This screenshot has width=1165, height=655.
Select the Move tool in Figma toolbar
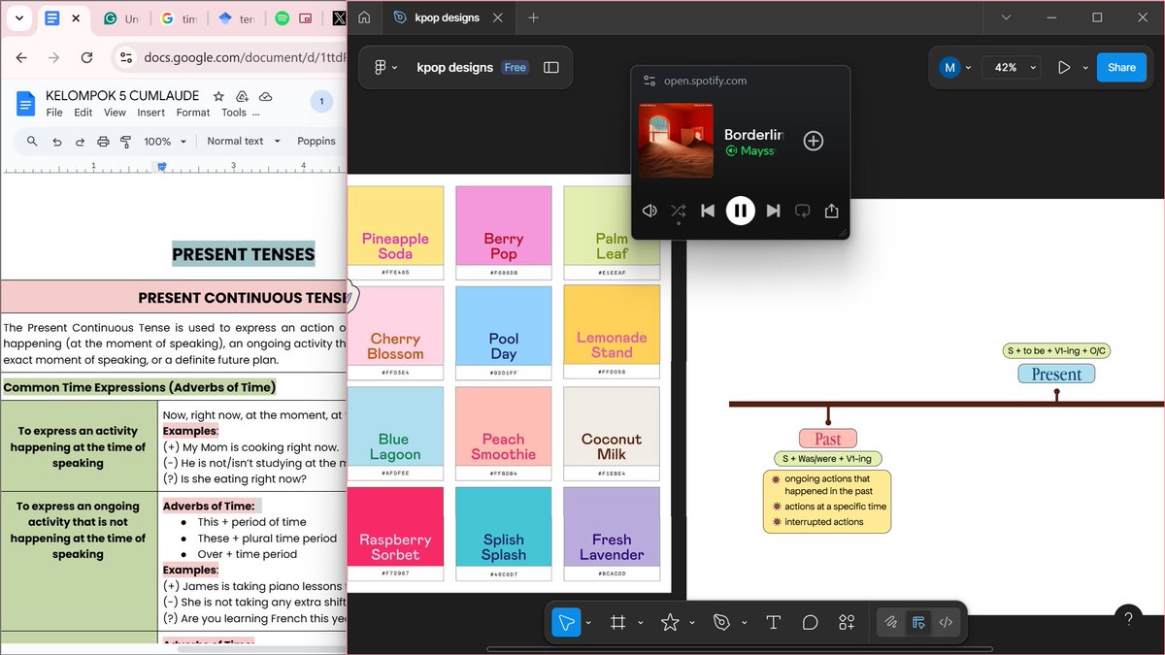[x=566, y=623]
